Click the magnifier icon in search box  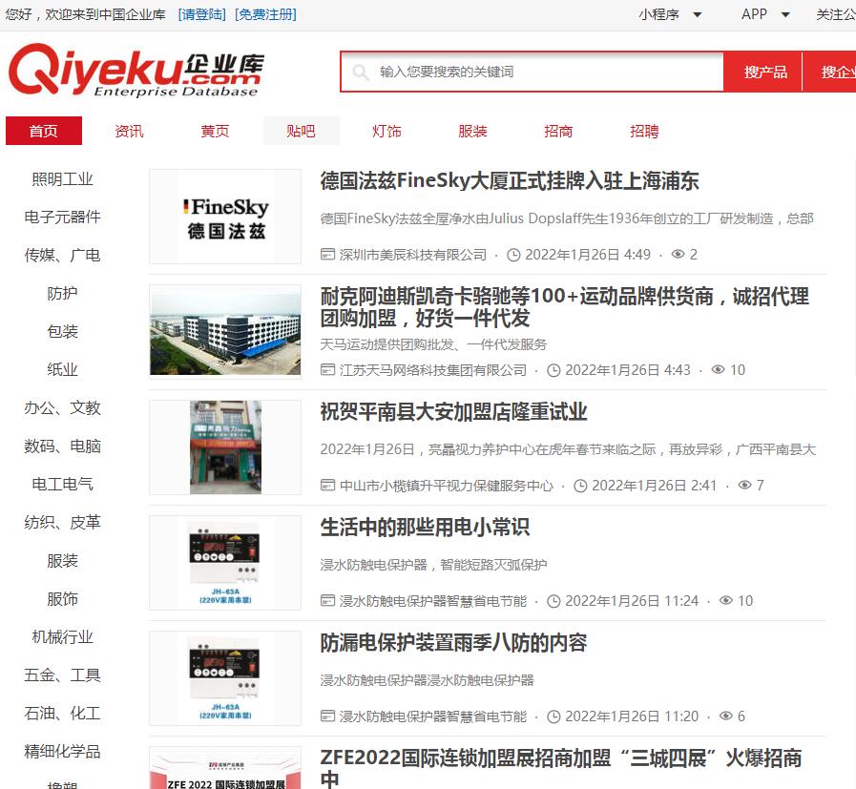361,72
